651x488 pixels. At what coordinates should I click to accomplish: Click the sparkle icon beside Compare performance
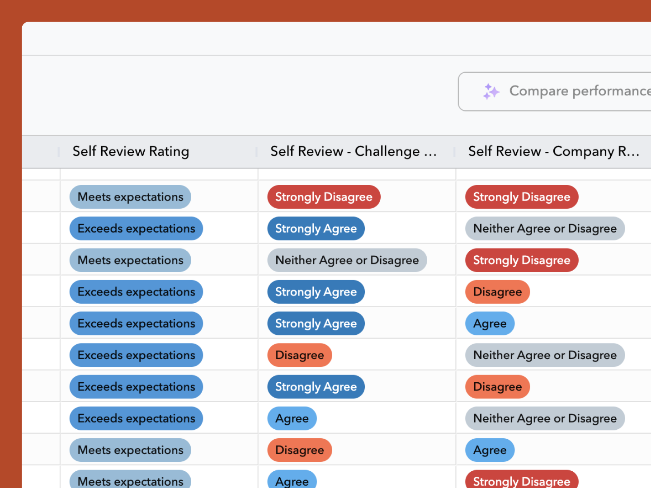pyautogui.click(x=491, y=92)
